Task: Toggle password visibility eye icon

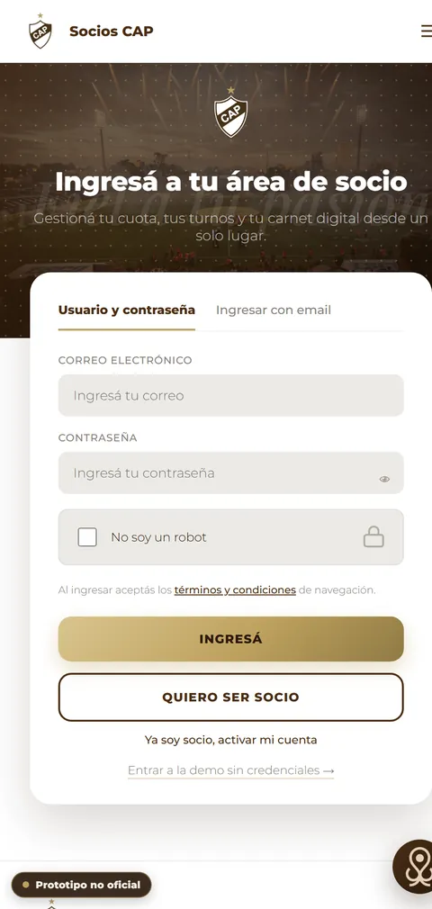Action: (384, 480)
